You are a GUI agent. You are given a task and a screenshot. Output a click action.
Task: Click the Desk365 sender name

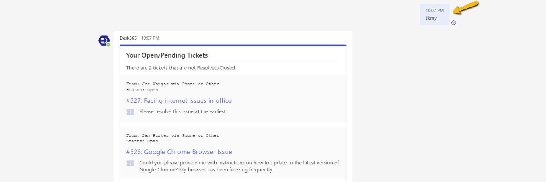click(x=128, y=38)
